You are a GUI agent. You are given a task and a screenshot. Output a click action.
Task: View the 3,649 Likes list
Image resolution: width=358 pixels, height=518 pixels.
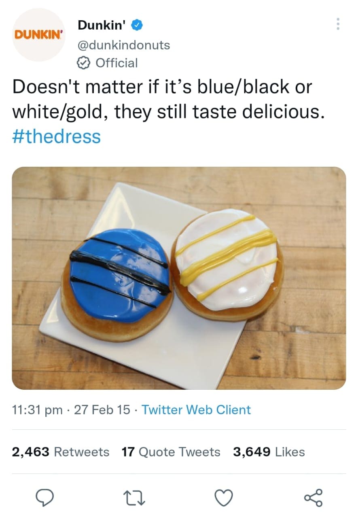pyautogui.click(x=268, y=452)
